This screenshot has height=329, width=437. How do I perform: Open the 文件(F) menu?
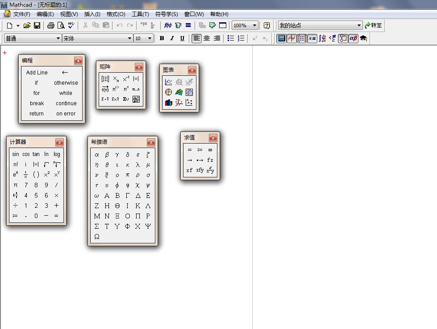point(22,14)
